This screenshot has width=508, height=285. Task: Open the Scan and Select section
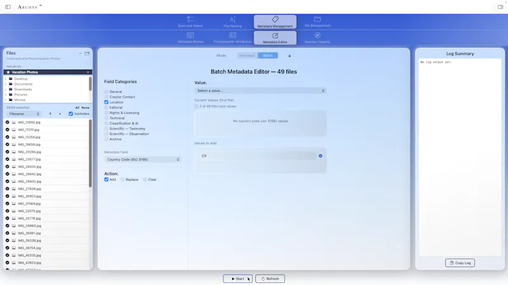pos(190,22)
